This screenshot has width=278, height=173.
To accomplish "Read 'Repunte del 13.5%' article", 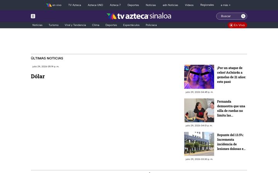I will click(231, 142).
